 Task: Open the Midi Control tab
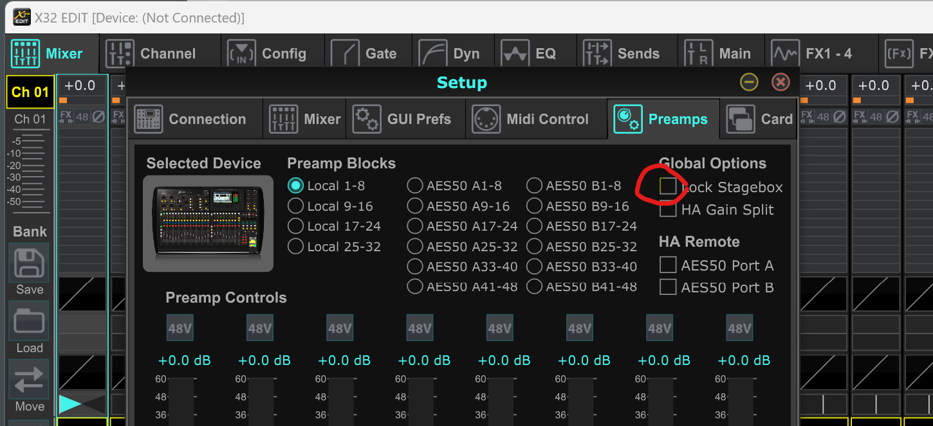[x=536, y=119]
